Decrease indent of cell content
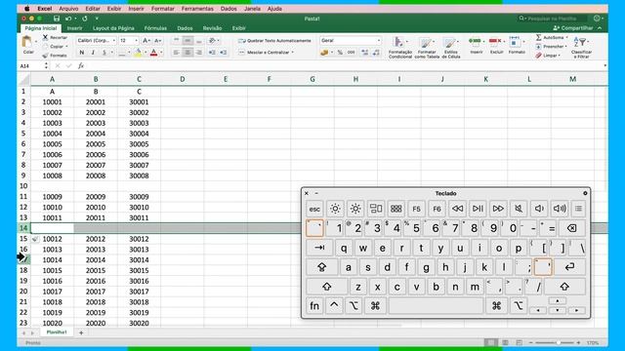This screenshot has height=351, width=625. point(212,52)
